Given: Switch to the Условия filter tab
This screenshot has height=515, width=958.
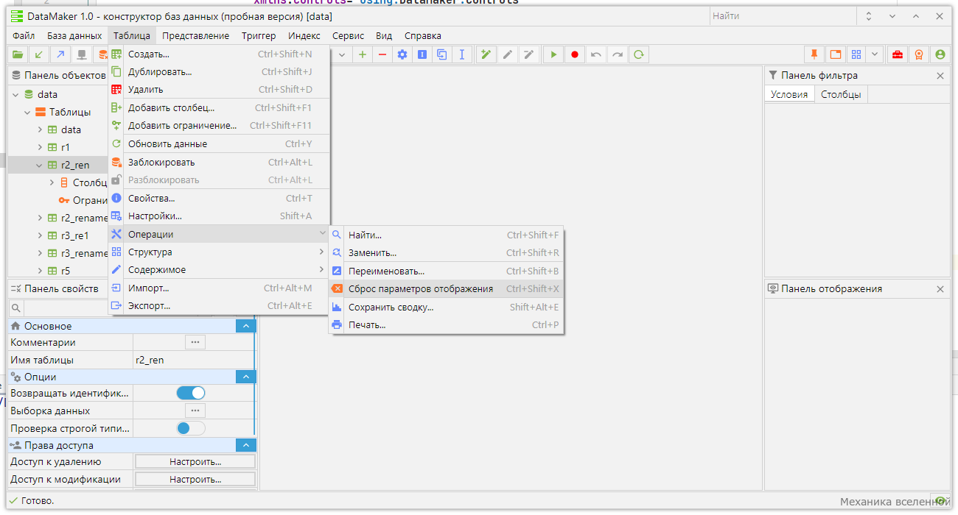Looking at the screenshot, I should 789,94.
